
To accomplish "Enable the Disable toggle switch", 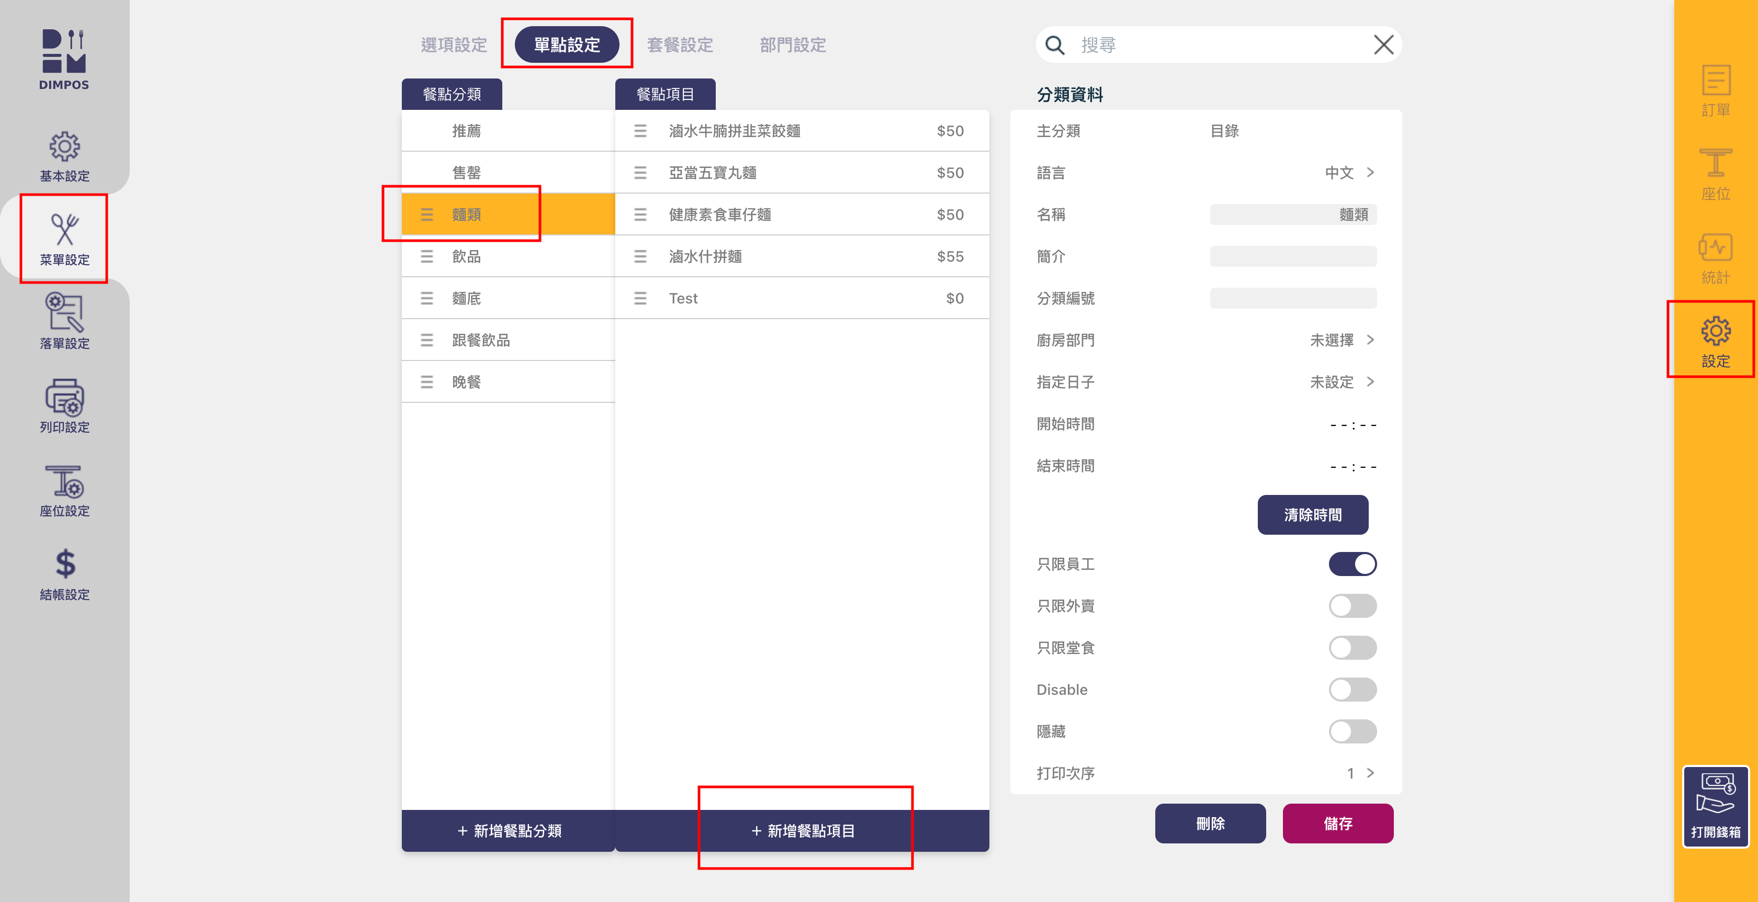I will click(x=1351, y=690).
